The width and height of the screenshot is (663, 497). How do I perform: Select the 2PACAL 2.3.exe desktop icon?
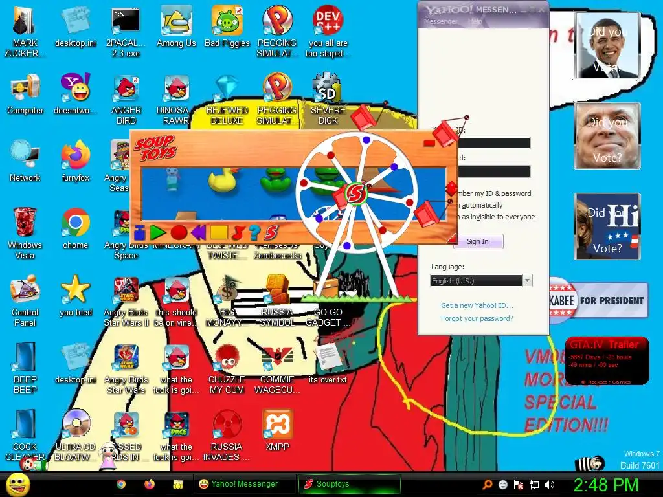point(126,32)
